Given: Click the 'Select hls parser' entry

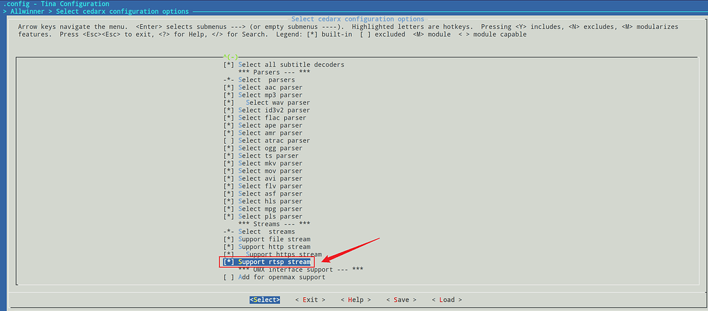Looking at the screenshot, I should [270, 201].
